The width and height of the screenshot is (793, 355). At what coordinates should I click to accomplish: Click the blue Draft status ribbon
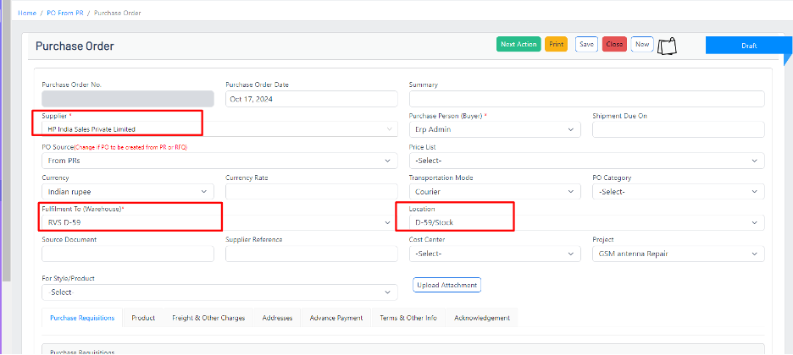tap(748, 46)
